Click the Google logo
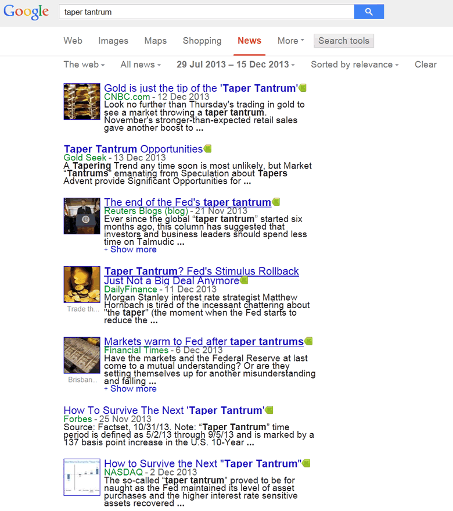The width and height of the screenshot is (453, 511). (x=26, y=12)
